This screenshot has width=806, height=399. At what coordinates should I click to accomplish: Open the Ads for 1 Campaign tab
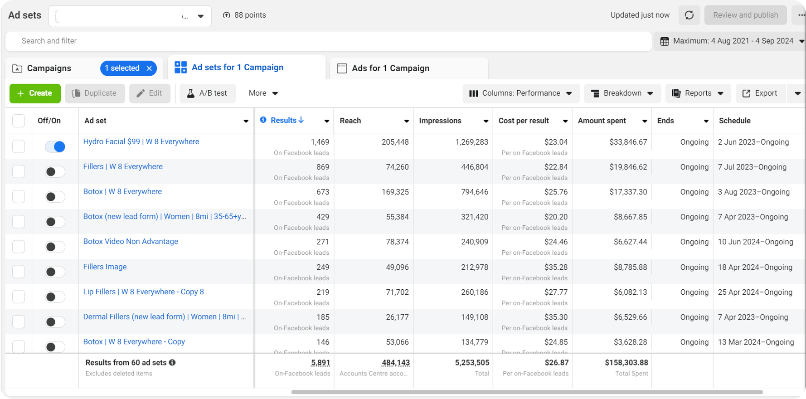[390, 68]
